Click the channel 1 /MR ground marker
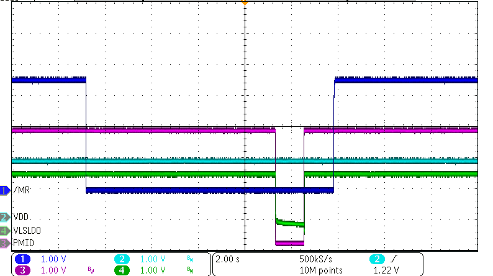 [6, 190]
